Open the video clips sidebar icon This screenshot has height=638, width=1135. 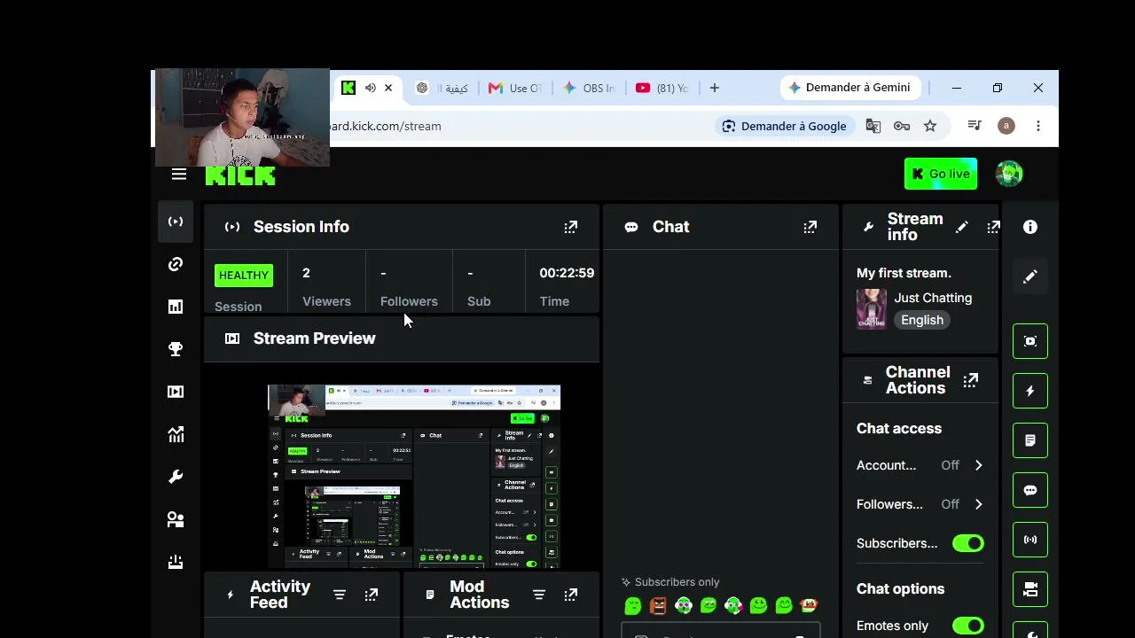pos(176,392)
